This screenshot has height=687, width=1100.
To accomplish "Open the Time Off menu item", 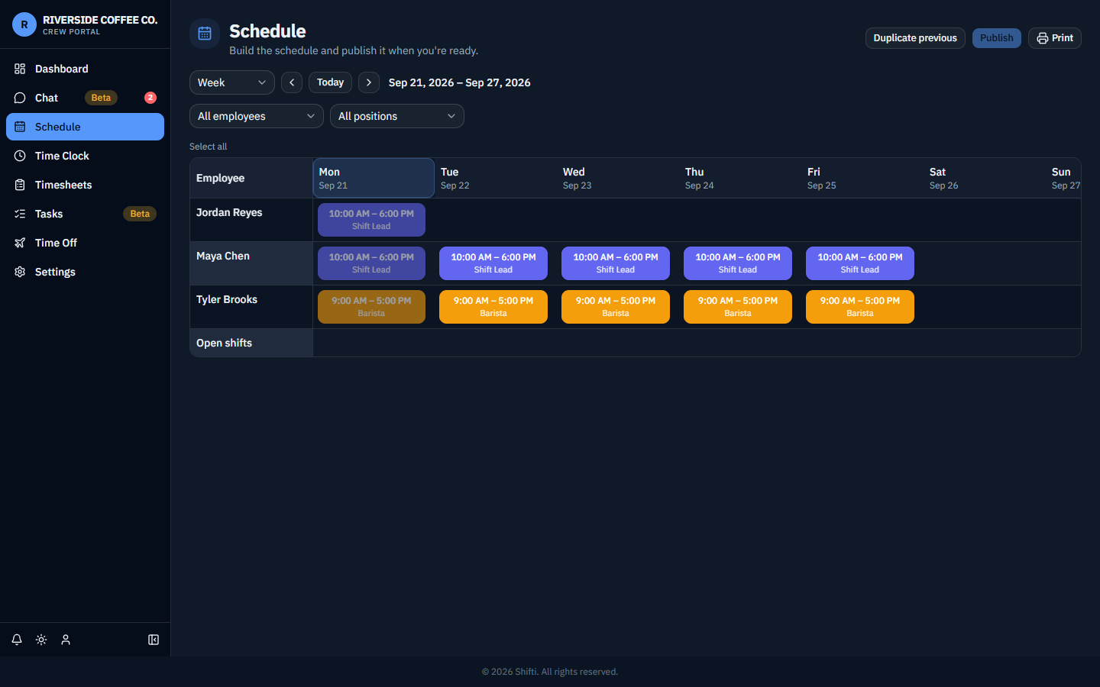I will pos(85,243).
